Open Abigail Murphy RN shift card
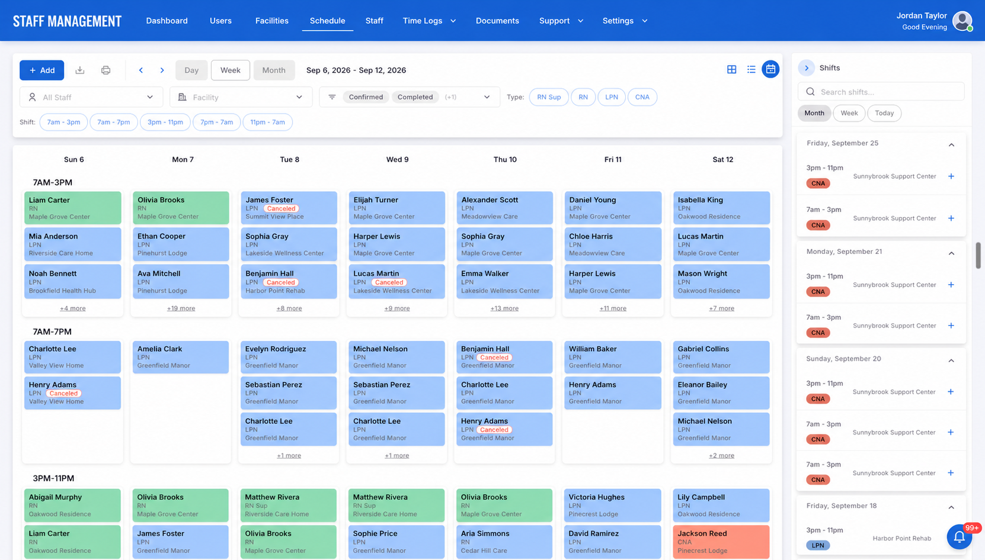 72,506
